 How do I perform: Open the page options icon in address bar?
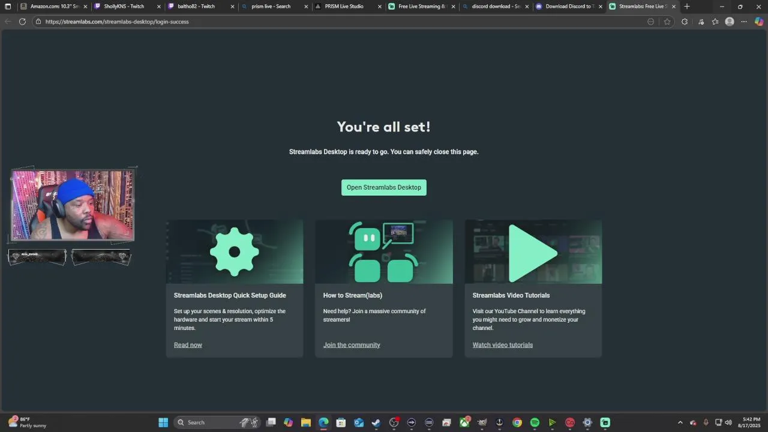click(650, 22)
